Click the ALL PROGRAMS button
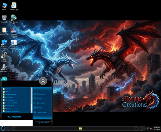The width and height of the screenshot is (161, 132). tap(14, 117)
